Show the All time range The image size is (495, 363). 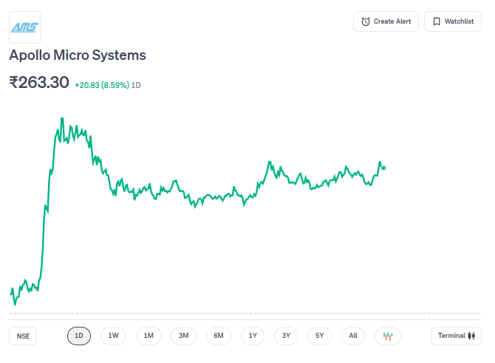tap(353, 336)
